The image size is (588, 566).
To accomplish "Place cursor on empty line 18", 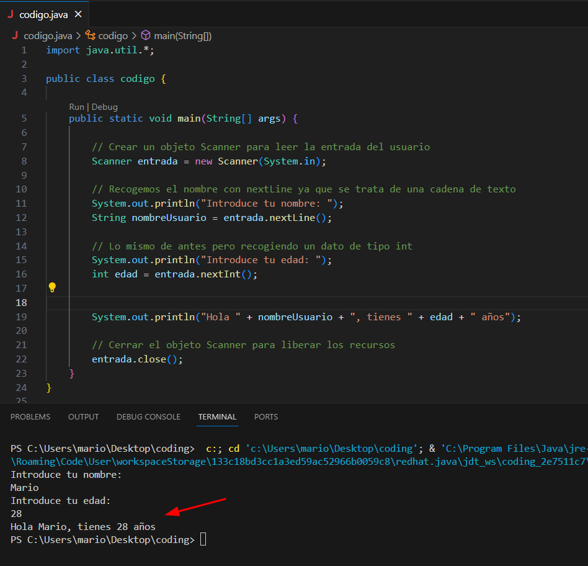I will (x=317, y=303).
